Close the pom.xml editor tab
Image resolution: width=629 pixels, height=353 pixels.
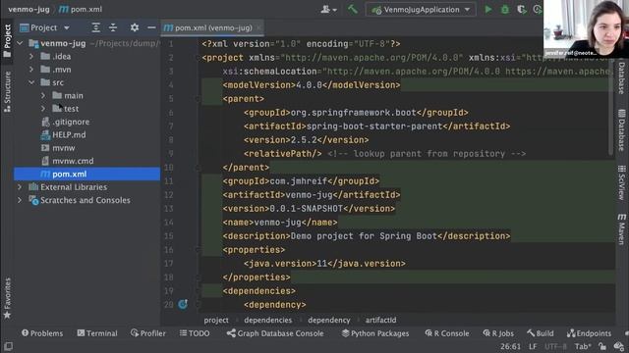pyautogui.click(x=258, y=27)
